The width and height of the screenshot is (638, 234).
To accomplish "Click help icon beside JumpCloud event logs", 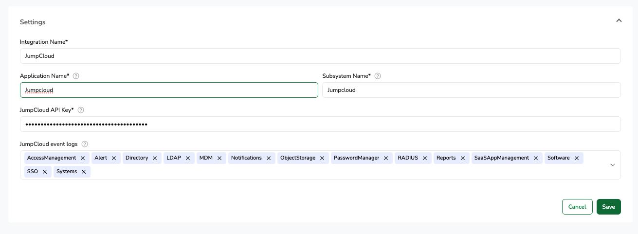I will click(85, 144).
